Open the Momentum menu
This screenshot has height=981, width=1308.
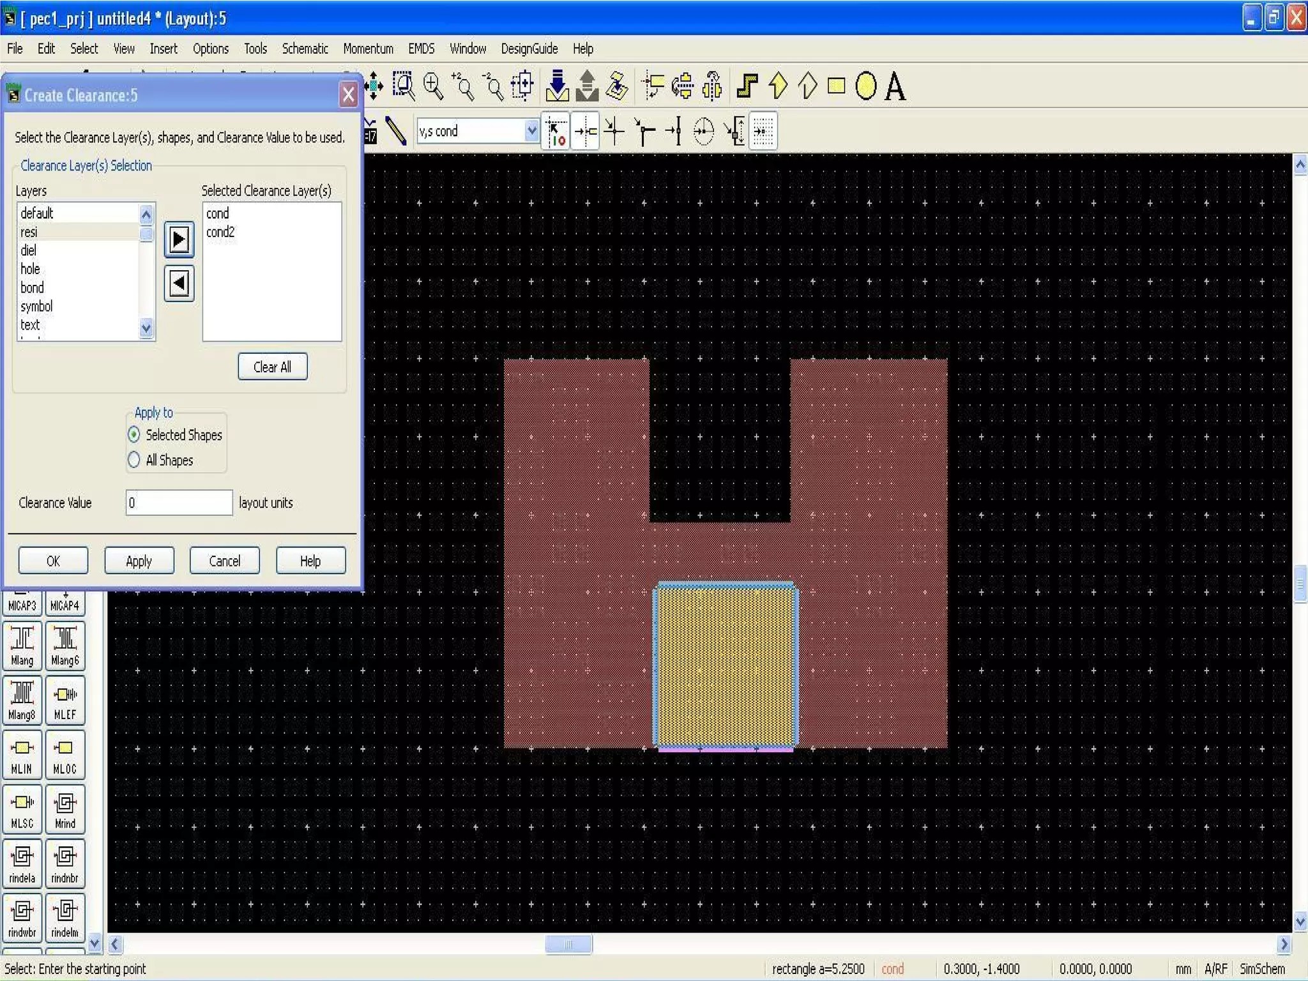(x=368, y=49)
